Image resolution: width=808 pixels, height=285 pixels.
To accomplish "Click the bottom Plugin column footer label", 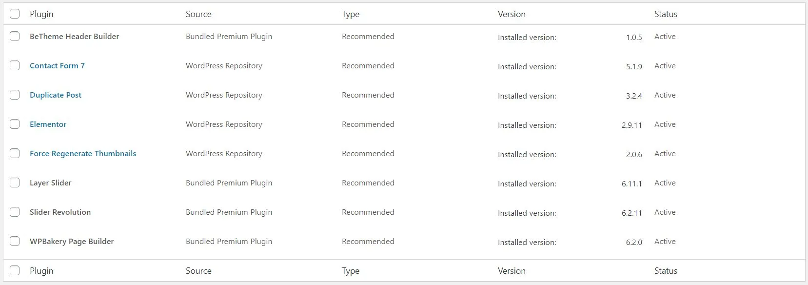I will (41, 270).
